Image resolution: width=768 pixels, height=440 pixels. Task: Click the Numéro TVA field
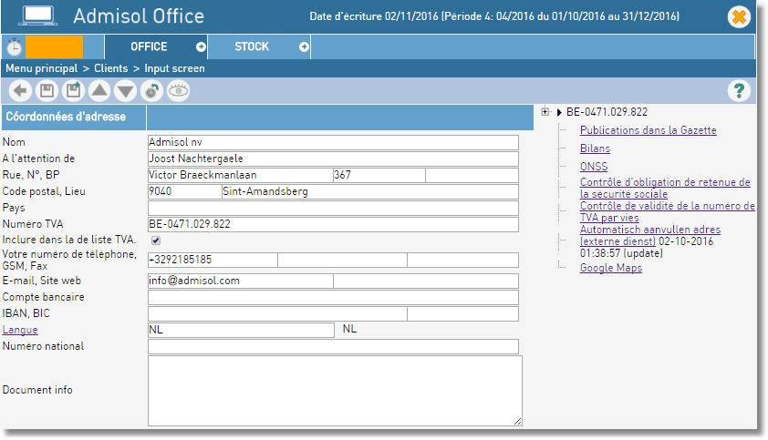point(333,224)
